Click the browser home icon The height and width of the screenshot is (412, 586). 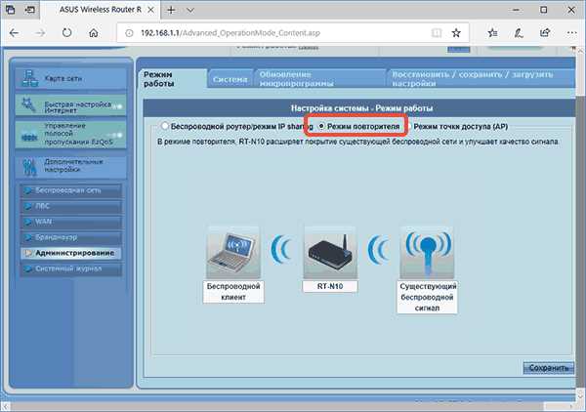94,33
